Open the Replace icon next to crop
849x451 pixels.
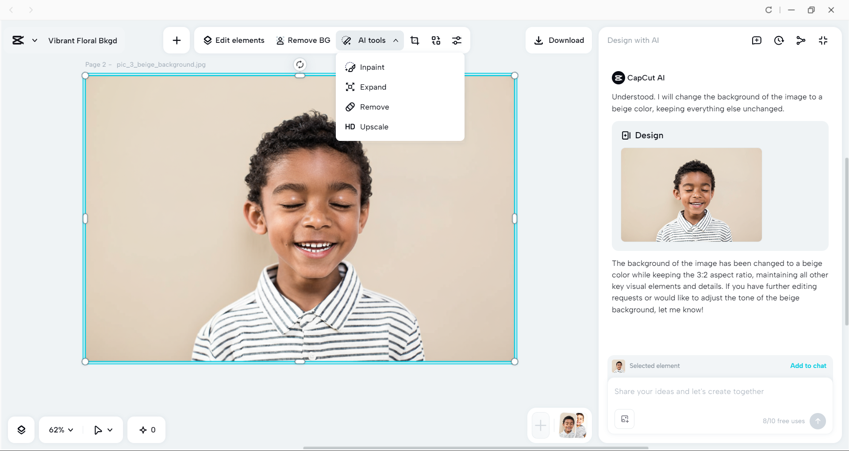pyautogui.click(x=436, y=40)
